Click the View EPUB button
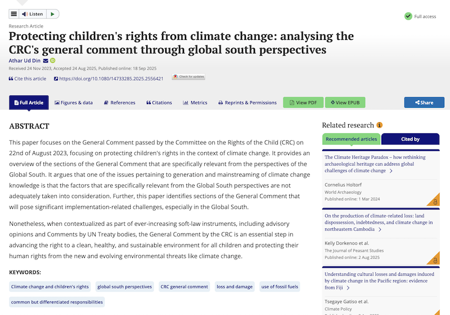 coord(345,103)
